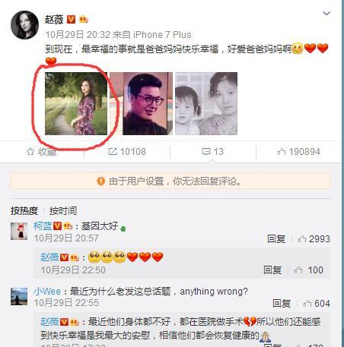The width and height of the screenshot is (344, 347).
Task: Click the post author name at top
Action: click(54, 20)
